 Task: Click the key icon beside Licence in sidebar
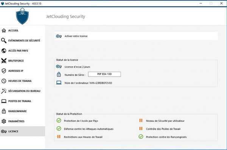coord(4,132)
